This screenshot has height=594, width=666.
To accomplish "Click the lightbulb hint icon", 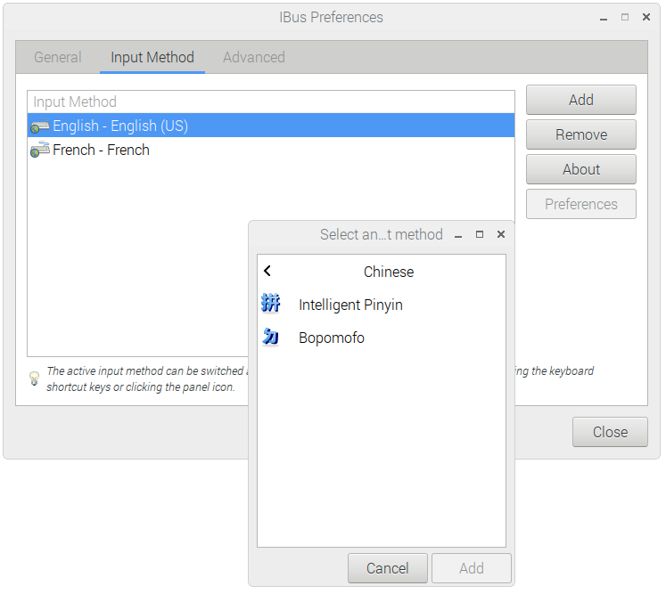I will 35,378.
